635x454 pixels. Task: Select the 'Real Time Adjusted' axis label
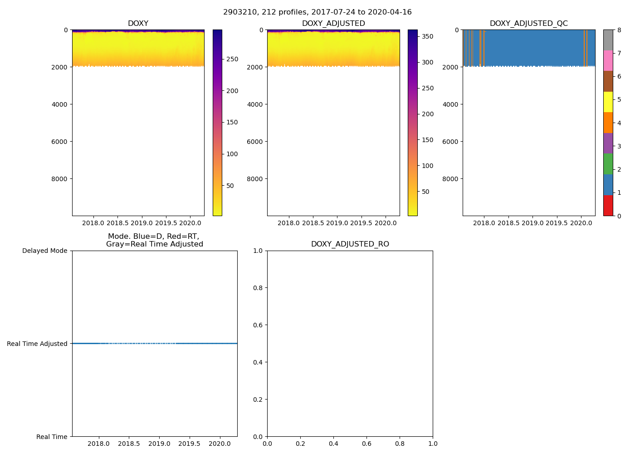click(x=37, y=344)
